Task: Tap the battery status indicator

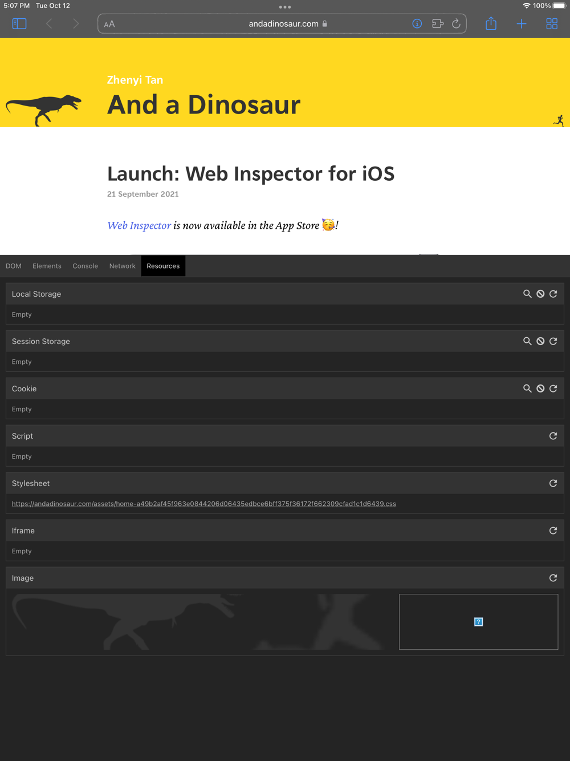Action: (x=559, y=6)
